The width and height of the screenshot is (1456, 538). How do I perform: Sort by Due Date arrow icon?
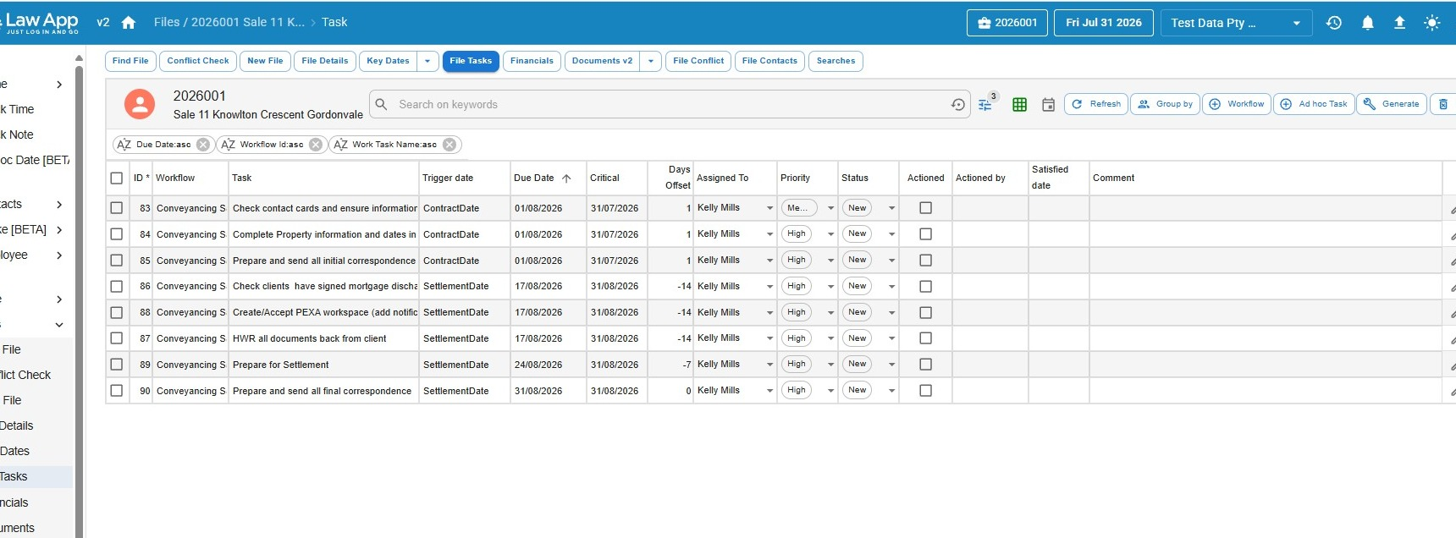[x=566, y=178]
